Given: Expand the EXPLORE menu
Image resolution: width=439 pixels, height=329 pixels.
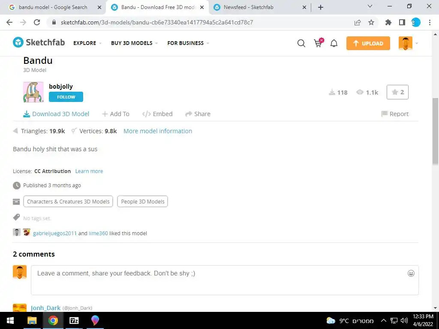Looking at the screenshot, I should tap(87, 43).
